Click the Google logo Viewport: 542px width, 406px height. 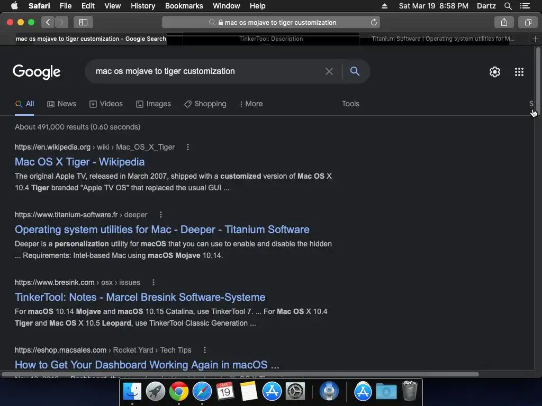(37, 72)
